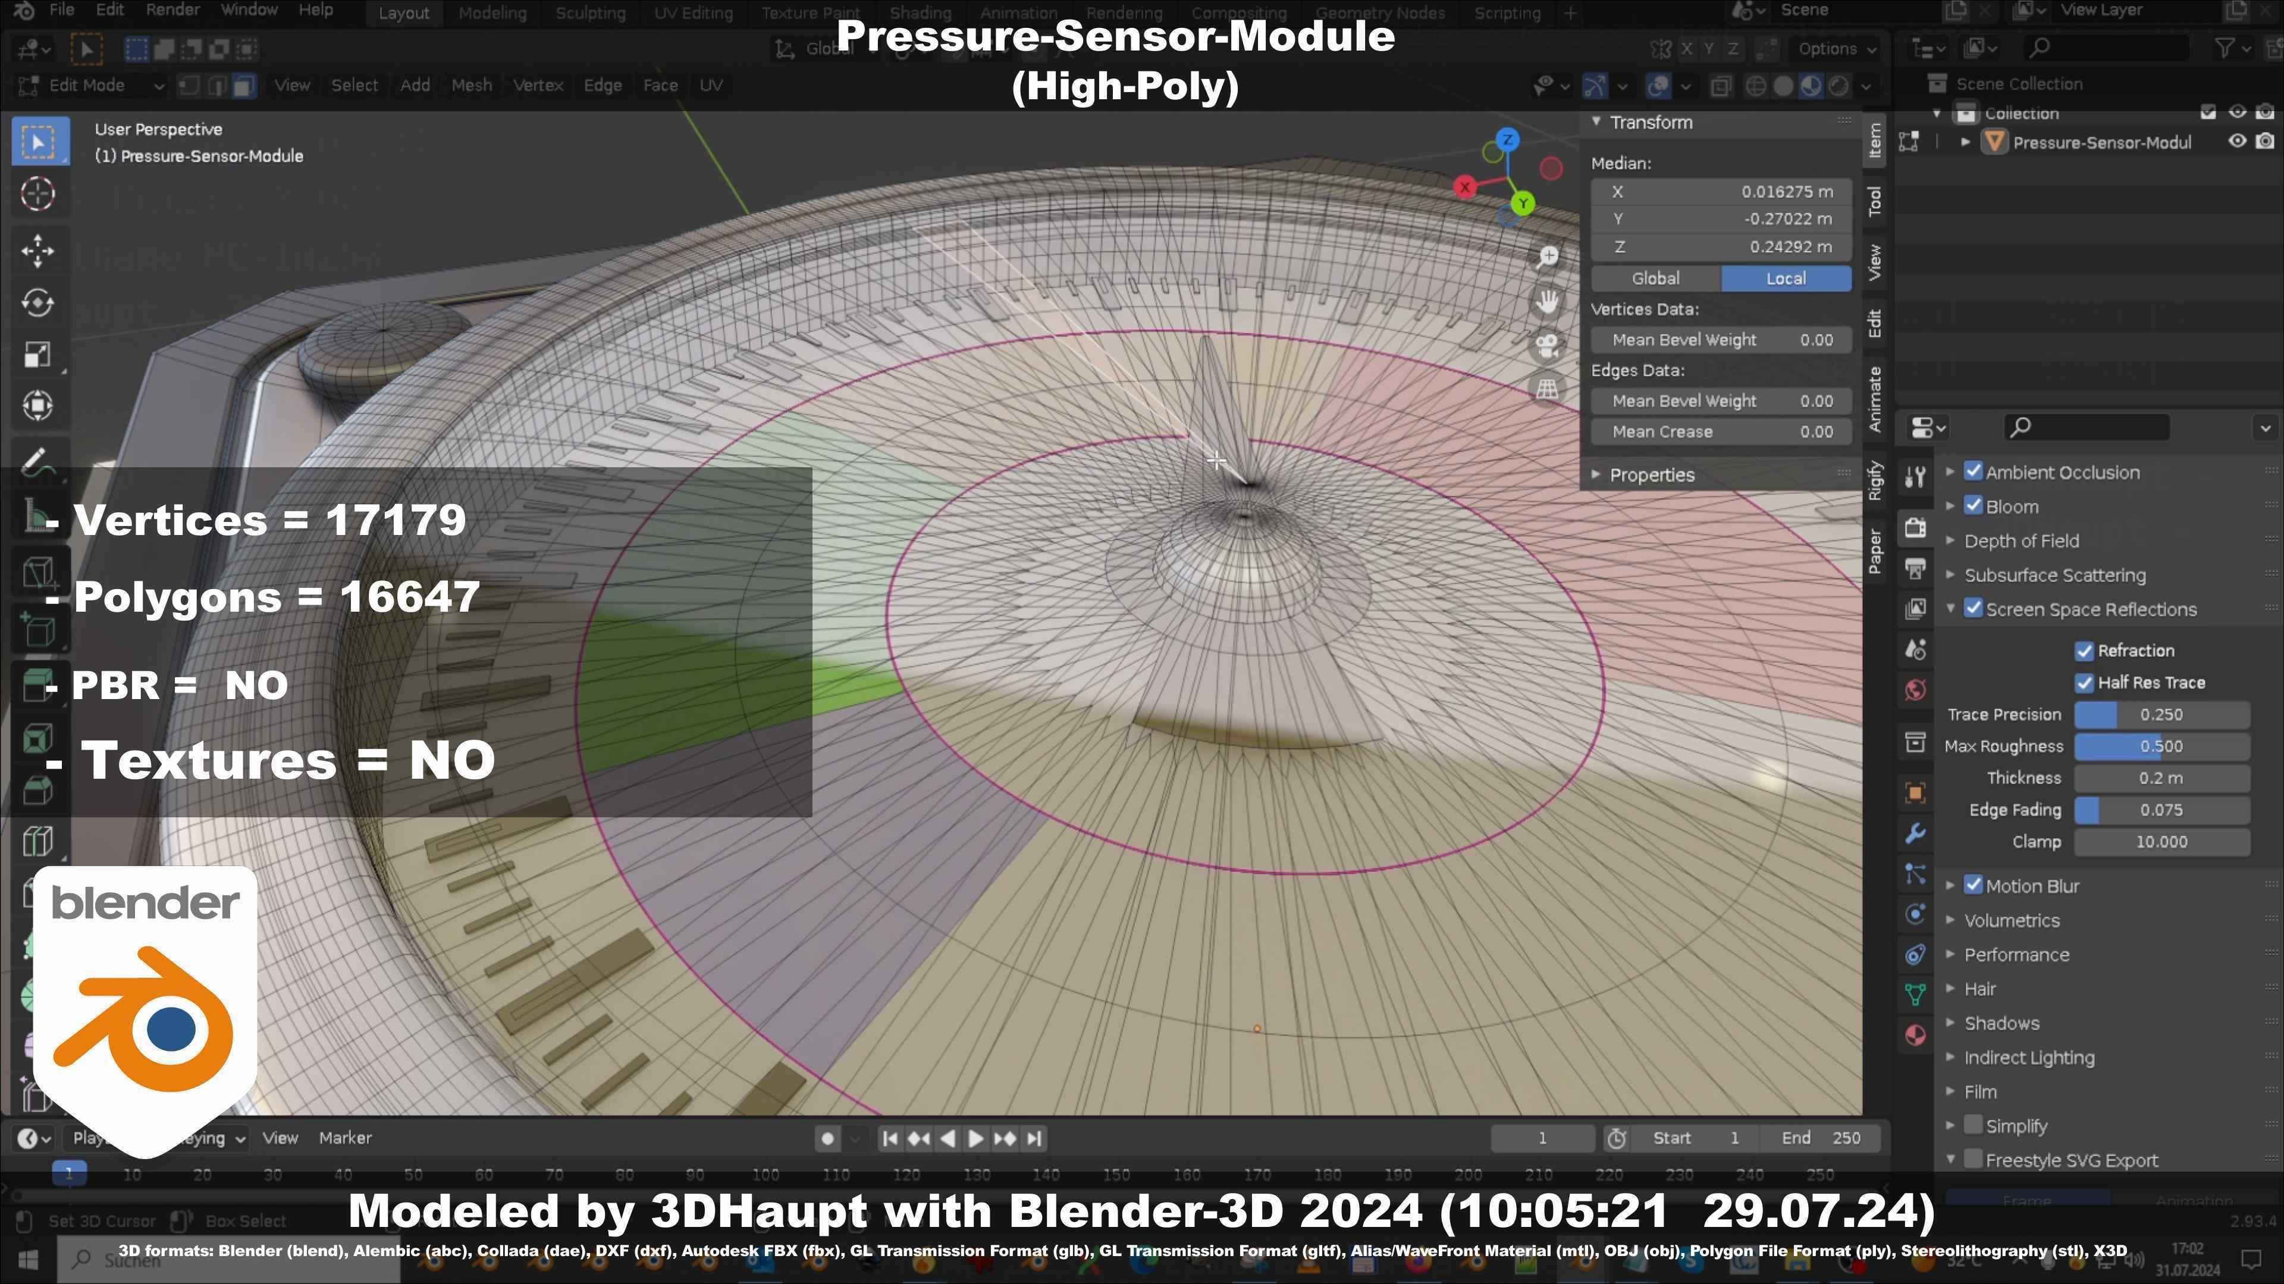Select Global transform button
This screenshot has width=2284, height=1284.
click(1655, 278)
